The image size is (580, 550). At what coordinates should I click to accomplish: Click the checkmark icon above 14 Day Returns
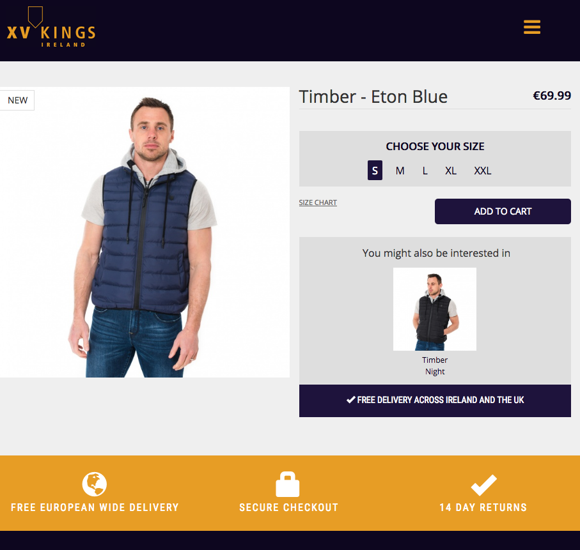[x=483, y=485]
